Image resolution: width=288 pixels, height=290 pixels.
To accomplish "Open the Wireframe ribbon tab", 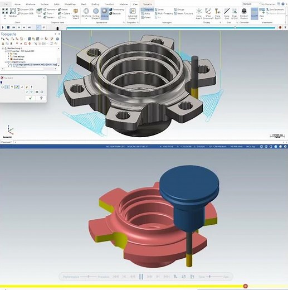I will pyautogui.click(x=31, y=4).
